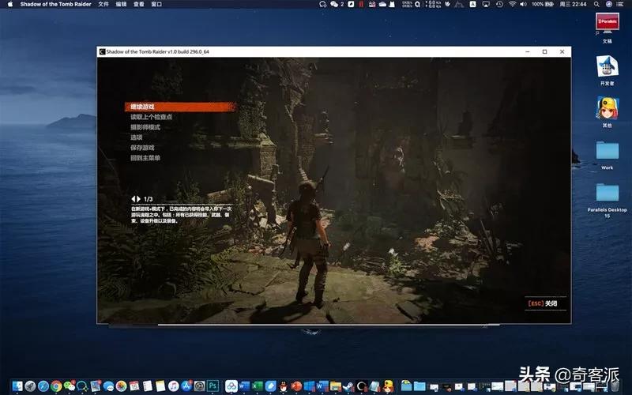Open the 窗口 menu in menu bar
Image resolution: width=632 pixels, height=395 pixels.
tap(156, 4)
